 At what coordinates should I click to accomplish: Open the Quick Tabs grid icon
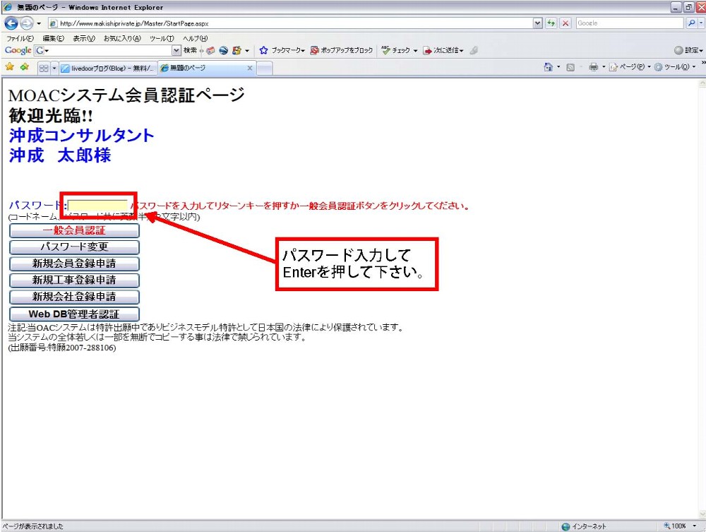coord(44,68)
